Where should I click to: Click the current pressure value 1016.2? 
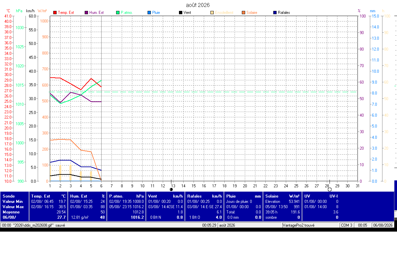(x=138, y=217)
